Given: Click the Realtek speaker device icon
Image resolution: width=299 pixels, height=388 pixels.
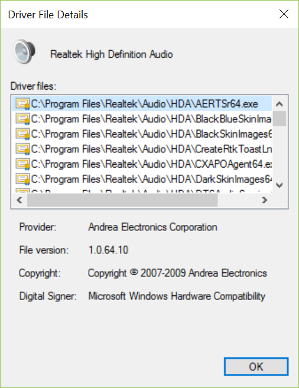Looking at the screenshot, I should (24, 51).
